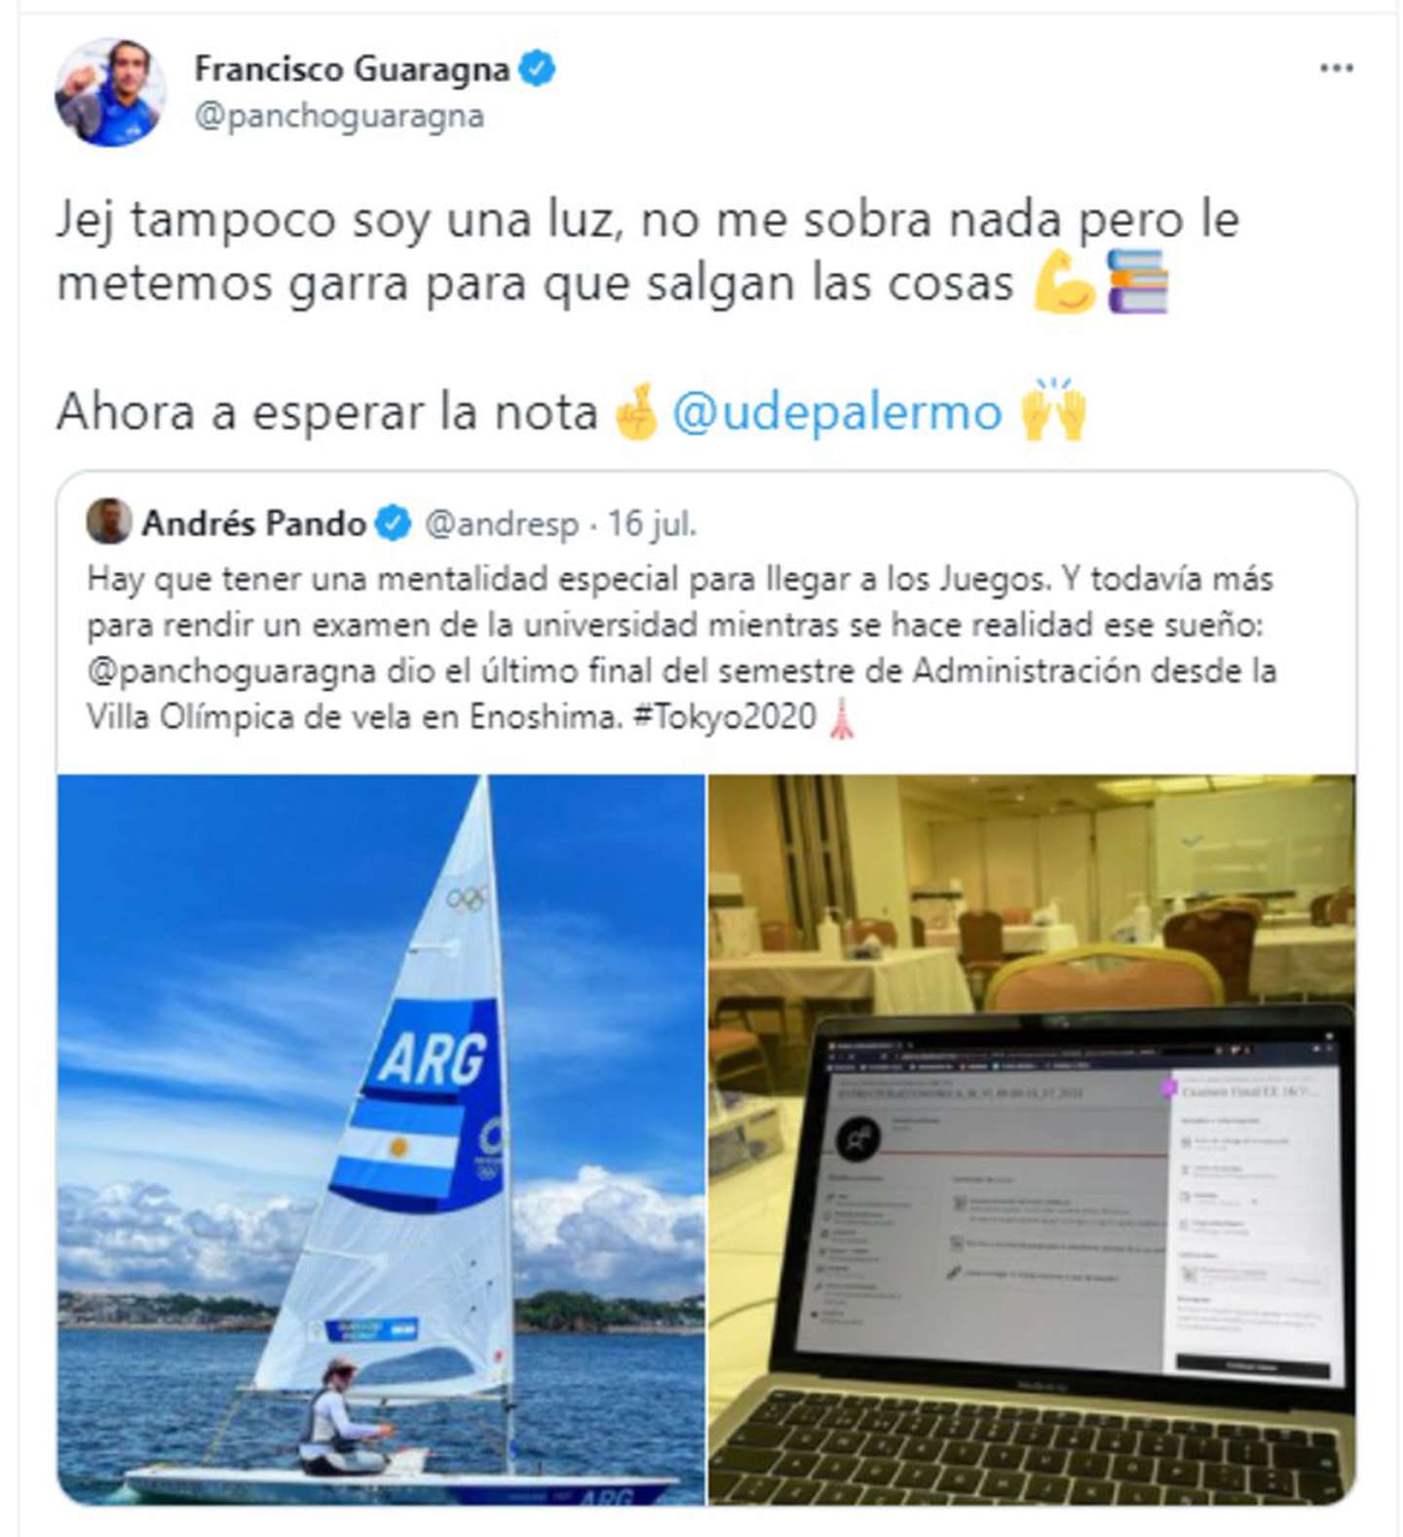The image size is (1403, 1537).
Task: Click @panchoguaragna mention inside the quoted tweet text
Action: (232, 672)
